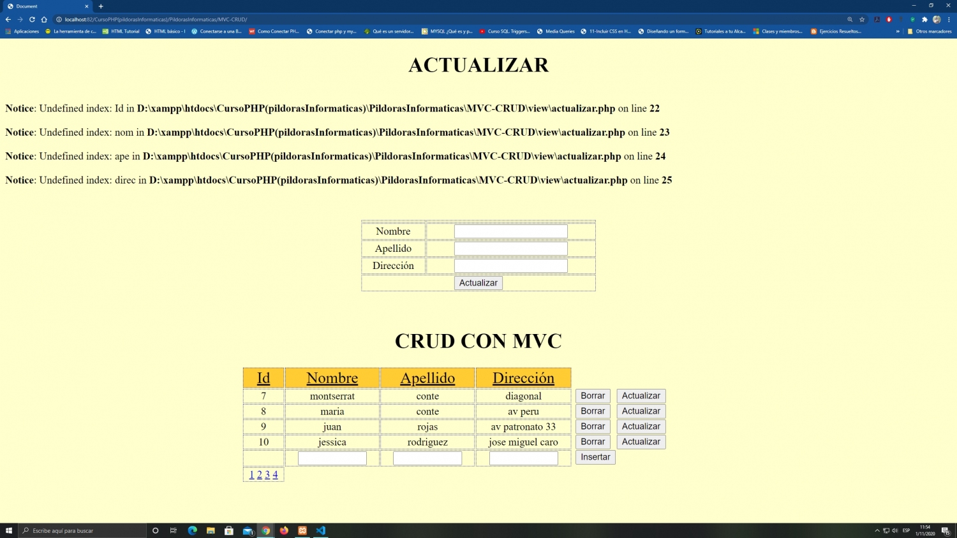The image size is (957, 538).
Task: Click the Adobe Acrobat extension icon
Action: 877,19
